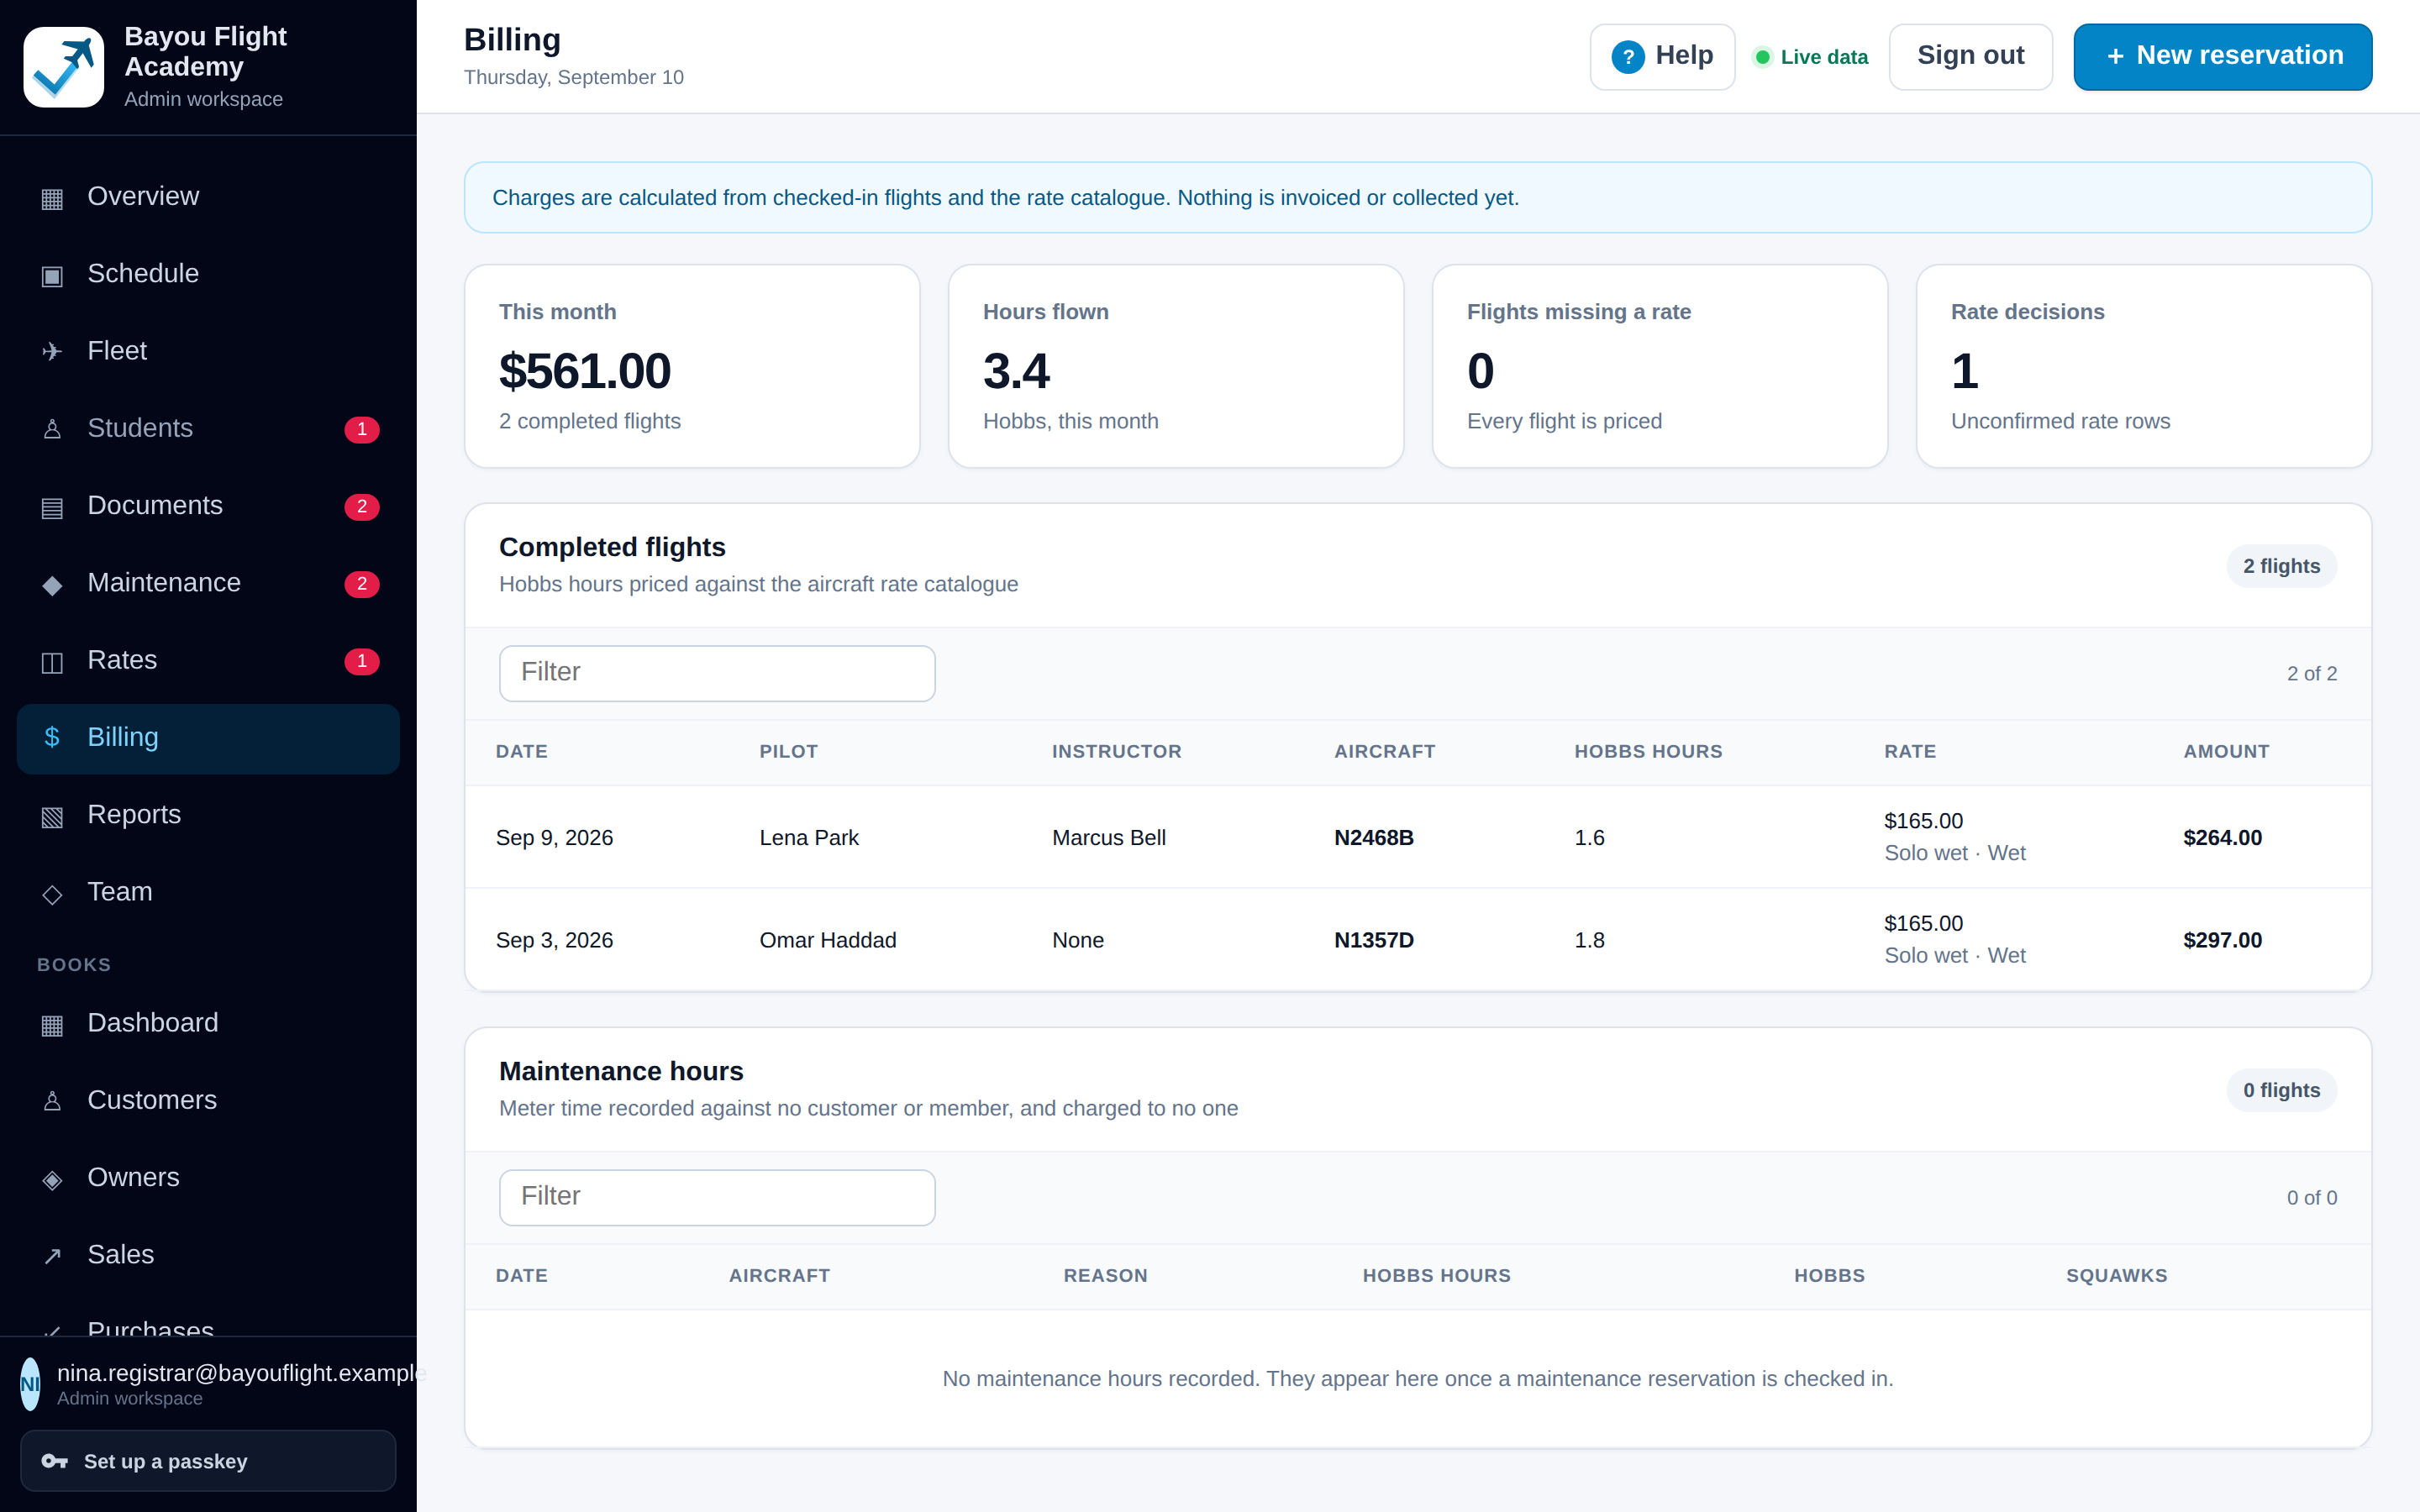
Task: Click the Owners diamond icon
Action: (52, 1179)
